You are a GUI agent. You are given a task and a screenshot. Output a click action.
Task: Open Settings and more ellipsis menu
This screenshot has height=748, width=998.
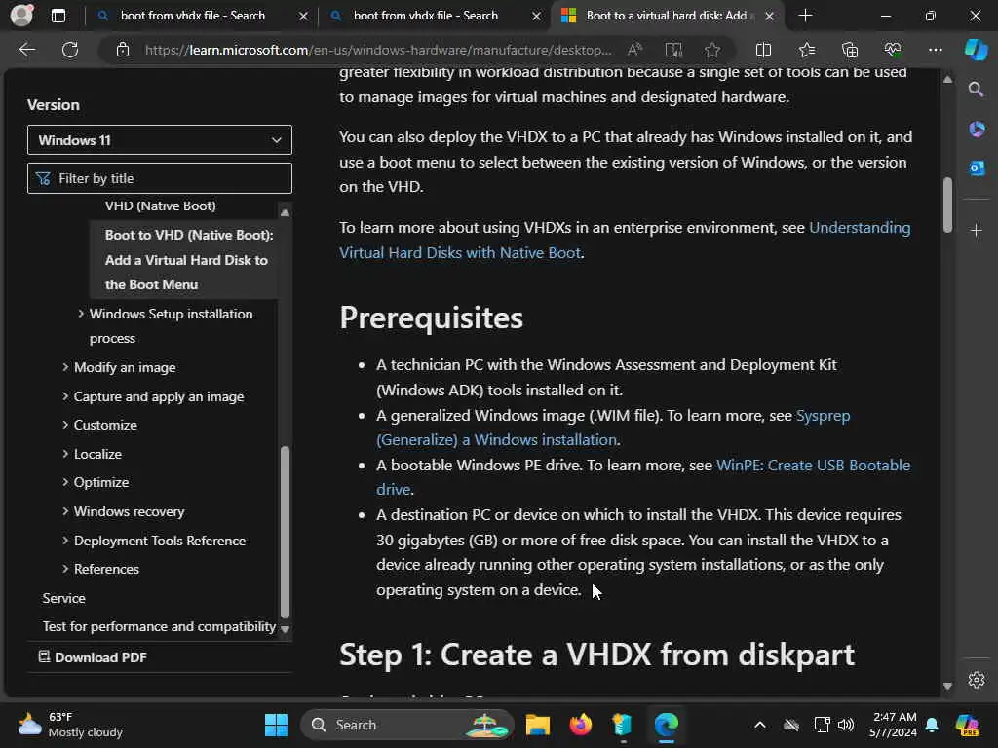(935, 50)
